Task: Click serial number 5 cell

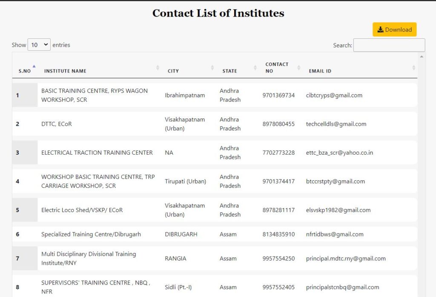Action: [25, 210]
